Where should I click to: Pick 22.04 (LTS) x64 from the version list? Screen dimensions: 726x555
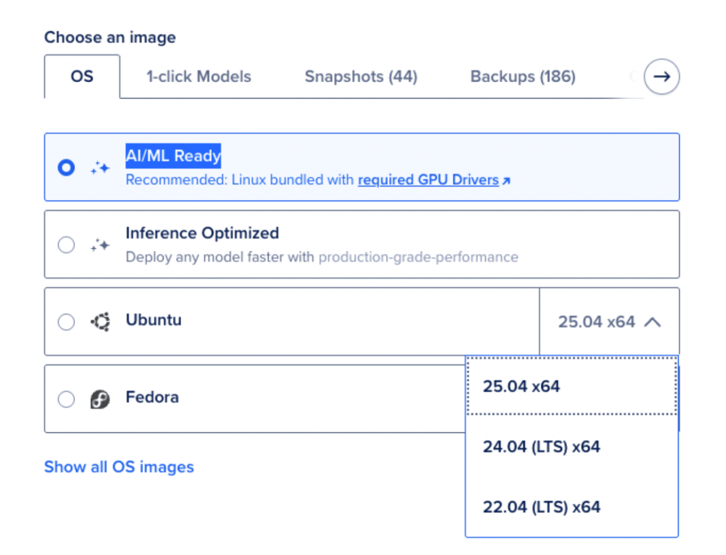[572, 507]
